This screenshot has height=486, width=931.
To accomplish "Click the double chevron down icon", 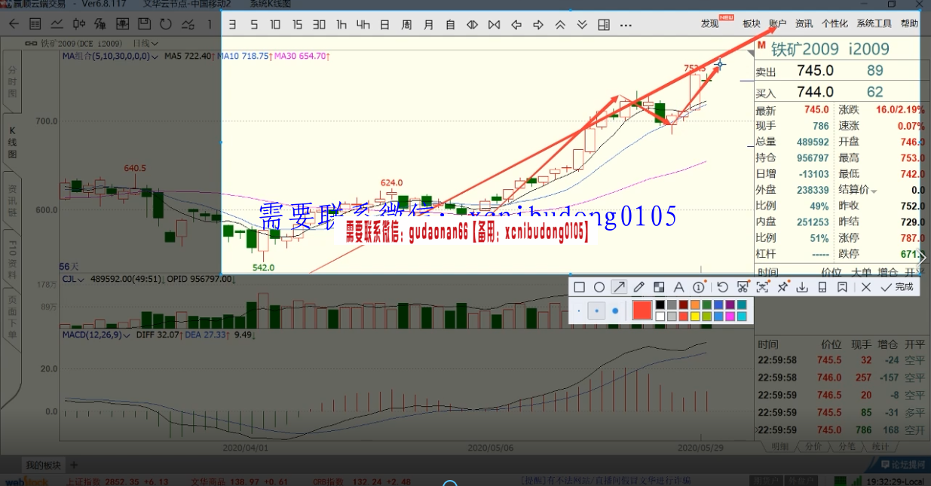I will pos(582,25).
